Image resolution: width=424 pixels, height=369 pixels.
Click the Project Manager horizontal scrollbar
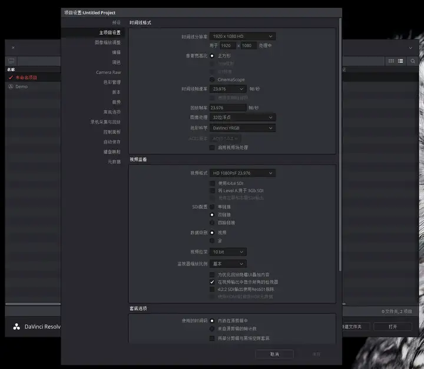(x=33, y=304)
